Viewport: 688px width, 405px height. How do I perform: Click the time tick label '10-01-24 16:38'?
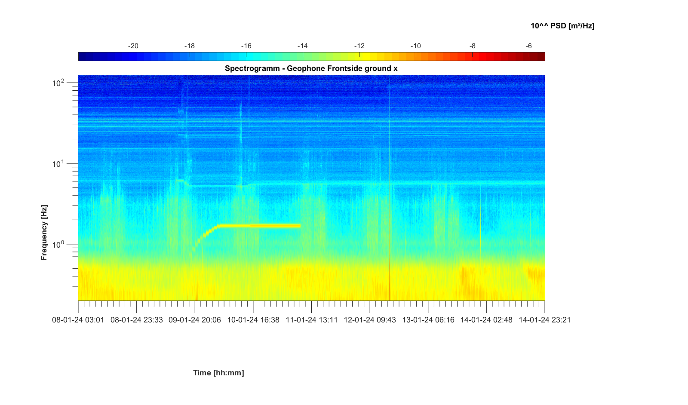point(253,320)
